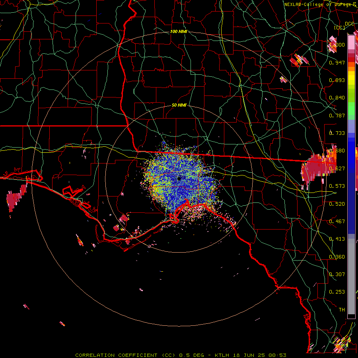Viewport: 358px width, 358px height.
Task: Click the 18 JUN 25 00:53 timestamp
Action: click(x=260, y=355)
